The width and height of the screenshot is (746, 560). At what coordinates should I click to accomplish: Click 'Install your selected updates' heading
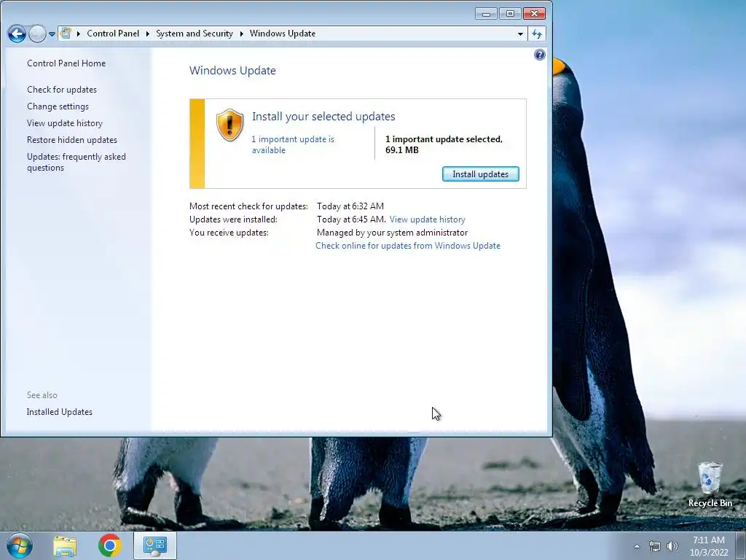pos(323,117)
